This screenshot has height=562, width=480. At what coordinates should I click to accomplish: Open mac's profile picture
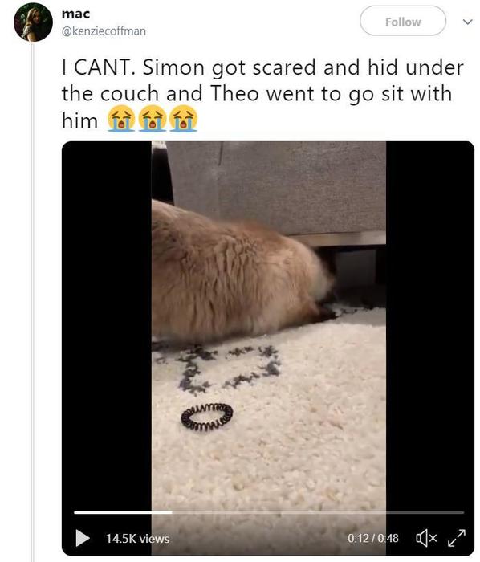click(33, 22)
